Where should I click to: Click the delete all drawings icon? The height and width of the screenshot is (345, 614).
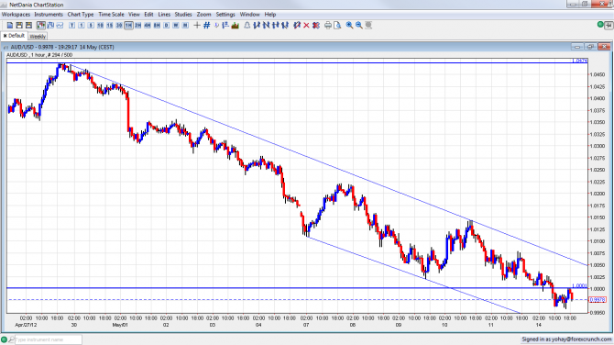316,25
